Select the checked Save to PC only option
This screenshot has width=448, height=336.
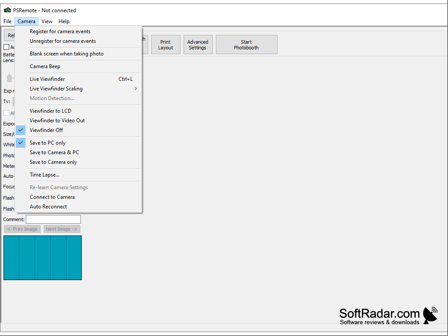(79, 143)
